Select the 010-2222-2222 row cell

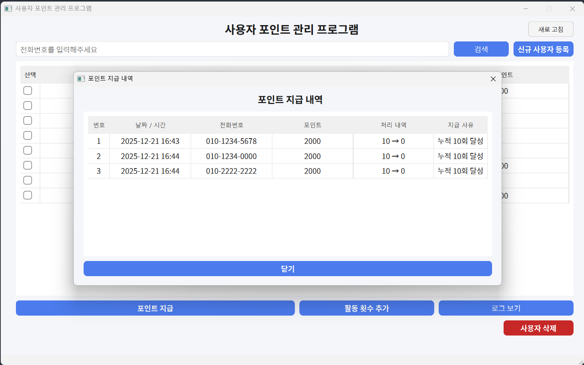tap(231, 171)
